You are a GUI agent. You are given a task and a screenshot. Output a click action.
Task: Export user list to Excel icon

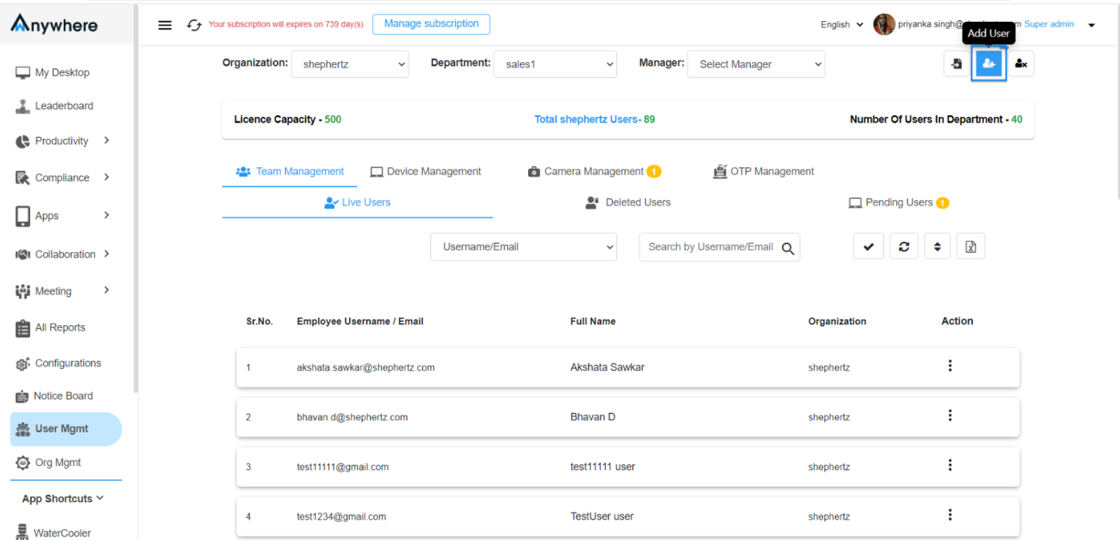coord(971,247)
